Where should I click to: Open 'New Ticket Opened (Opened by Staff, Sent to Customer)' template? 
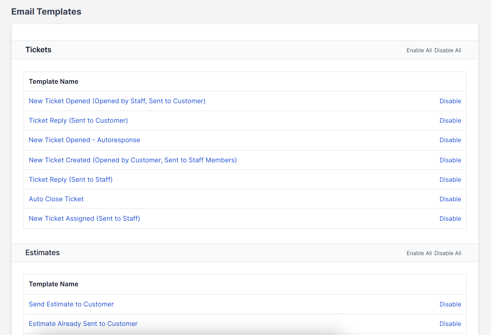117,101
